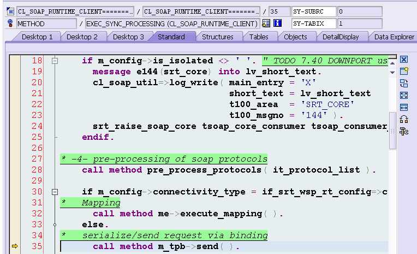Click the SY-SUBRC value 0 field
The width and height of the screenshot is (417, 254).
tap(360, 11)
